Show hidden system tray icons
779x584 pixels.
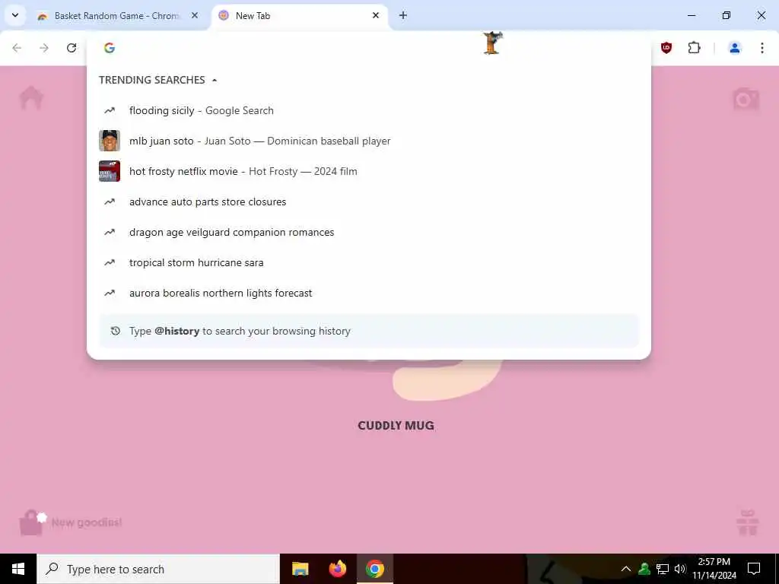point(626,569)
